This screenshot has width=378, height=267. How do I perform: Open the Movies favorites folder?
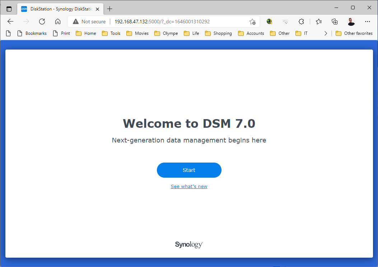click(x=137, y=33)
